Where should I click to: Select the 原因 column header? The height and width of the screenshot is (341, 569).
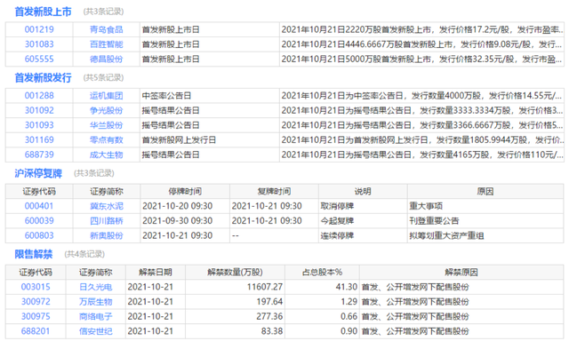coord(485,191)
